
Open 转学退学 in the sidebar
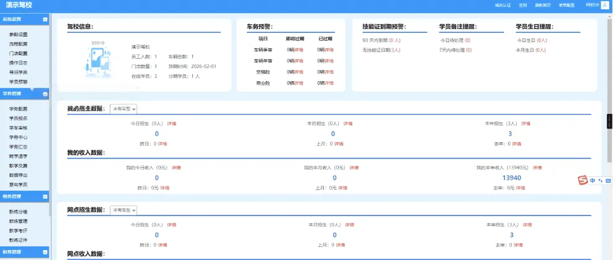(19, 157)
